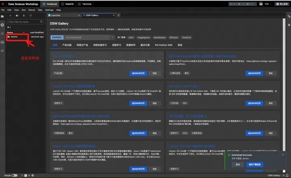This screenshot has height=178, width=291.
Task: Add a new tab with plus icon
Action: click(x=118, y=15)
